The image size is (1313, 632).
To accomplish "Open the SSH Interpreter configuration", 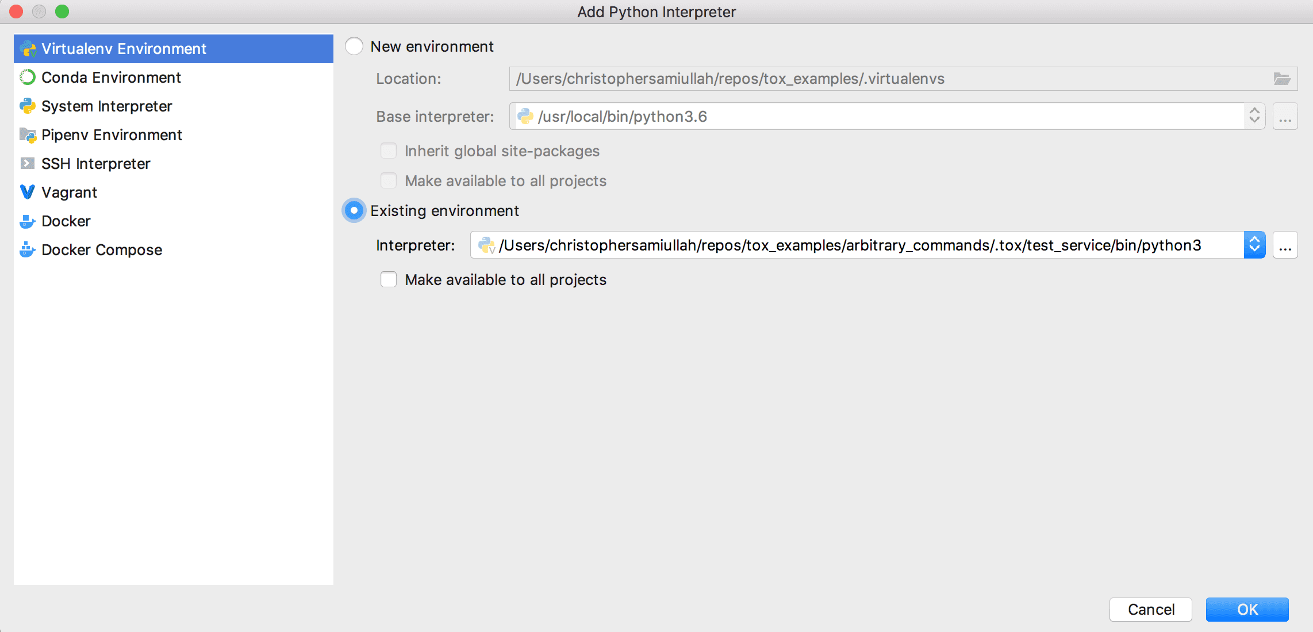I will (x=95, y=163).
